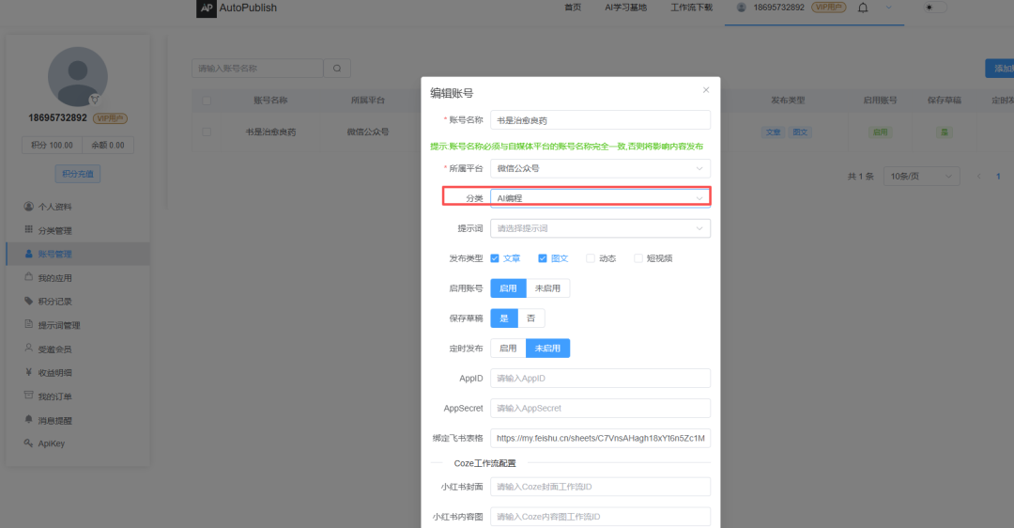This screenshot has width=1014, height=528.
Task: Click the AutoPublish AP logo
Action: click(207, 8)
